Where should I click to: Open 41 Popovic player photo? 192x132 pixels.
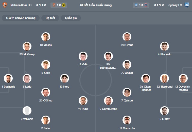[164, 46]
